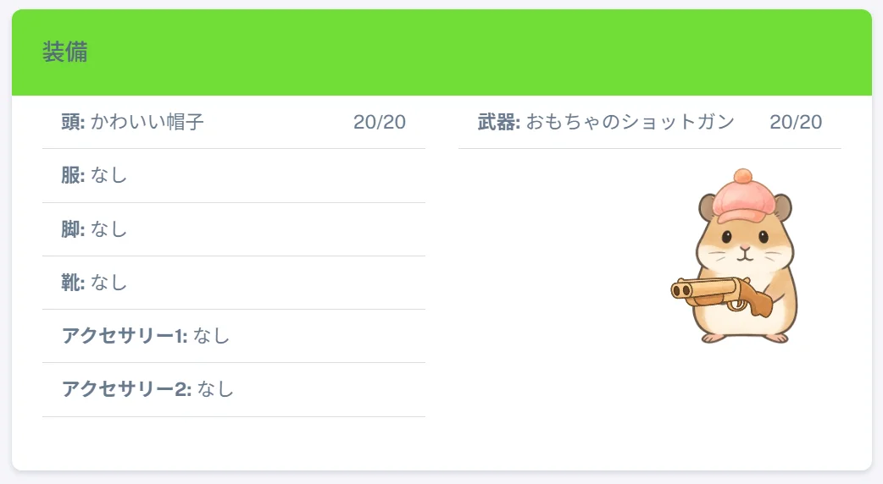
Task: Open the アクセサリー2 slot
Action: point(234,389)
